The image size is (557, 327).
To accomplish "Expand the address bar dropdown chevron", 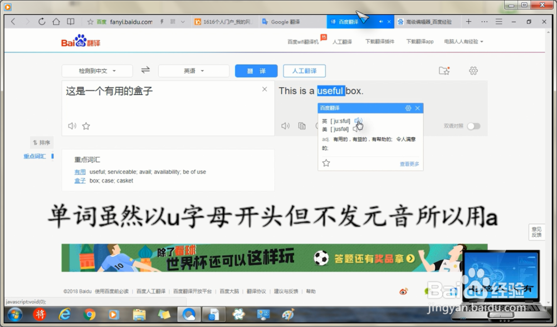I will pyautogui.click(x=183, y=22).
